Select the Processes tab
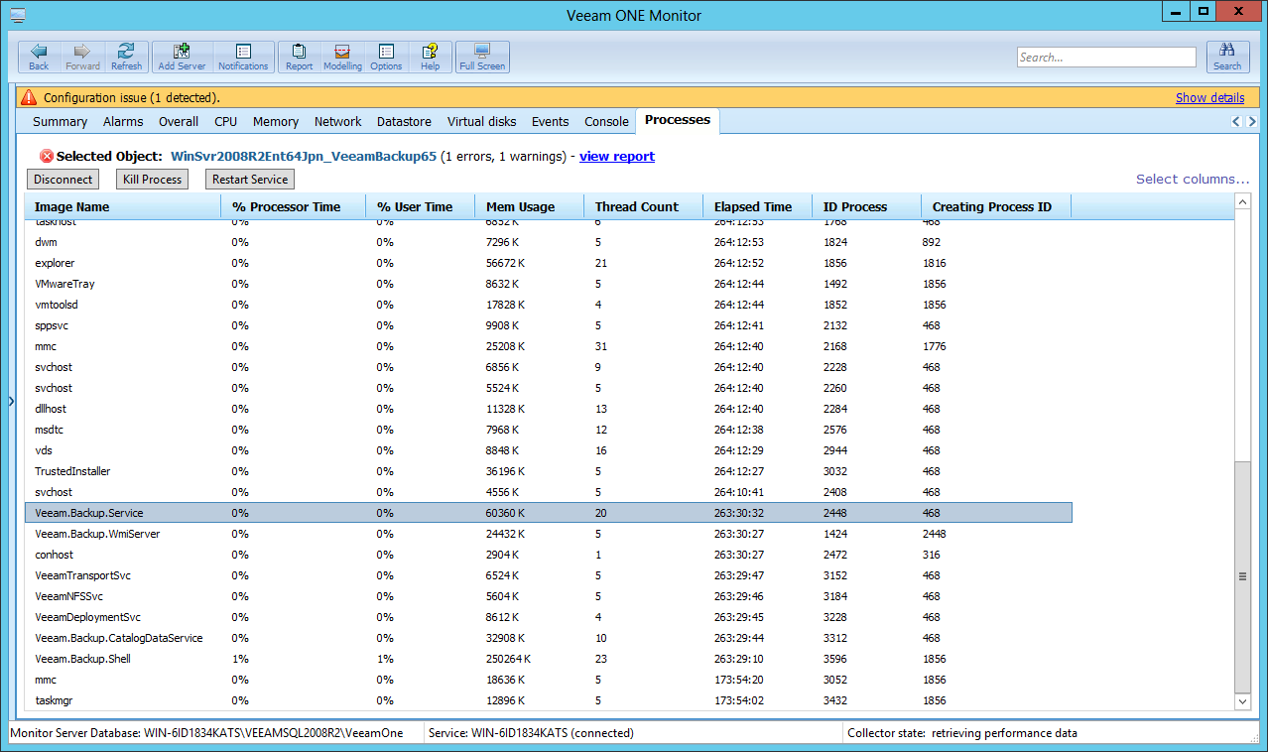 678,120
